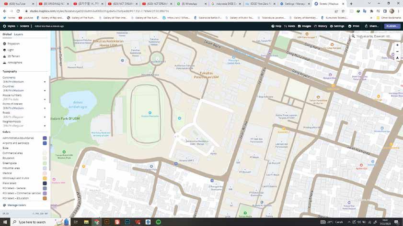Click the Taman Bukit UGM park marker

pyautogui.click(x=64, y=152)
